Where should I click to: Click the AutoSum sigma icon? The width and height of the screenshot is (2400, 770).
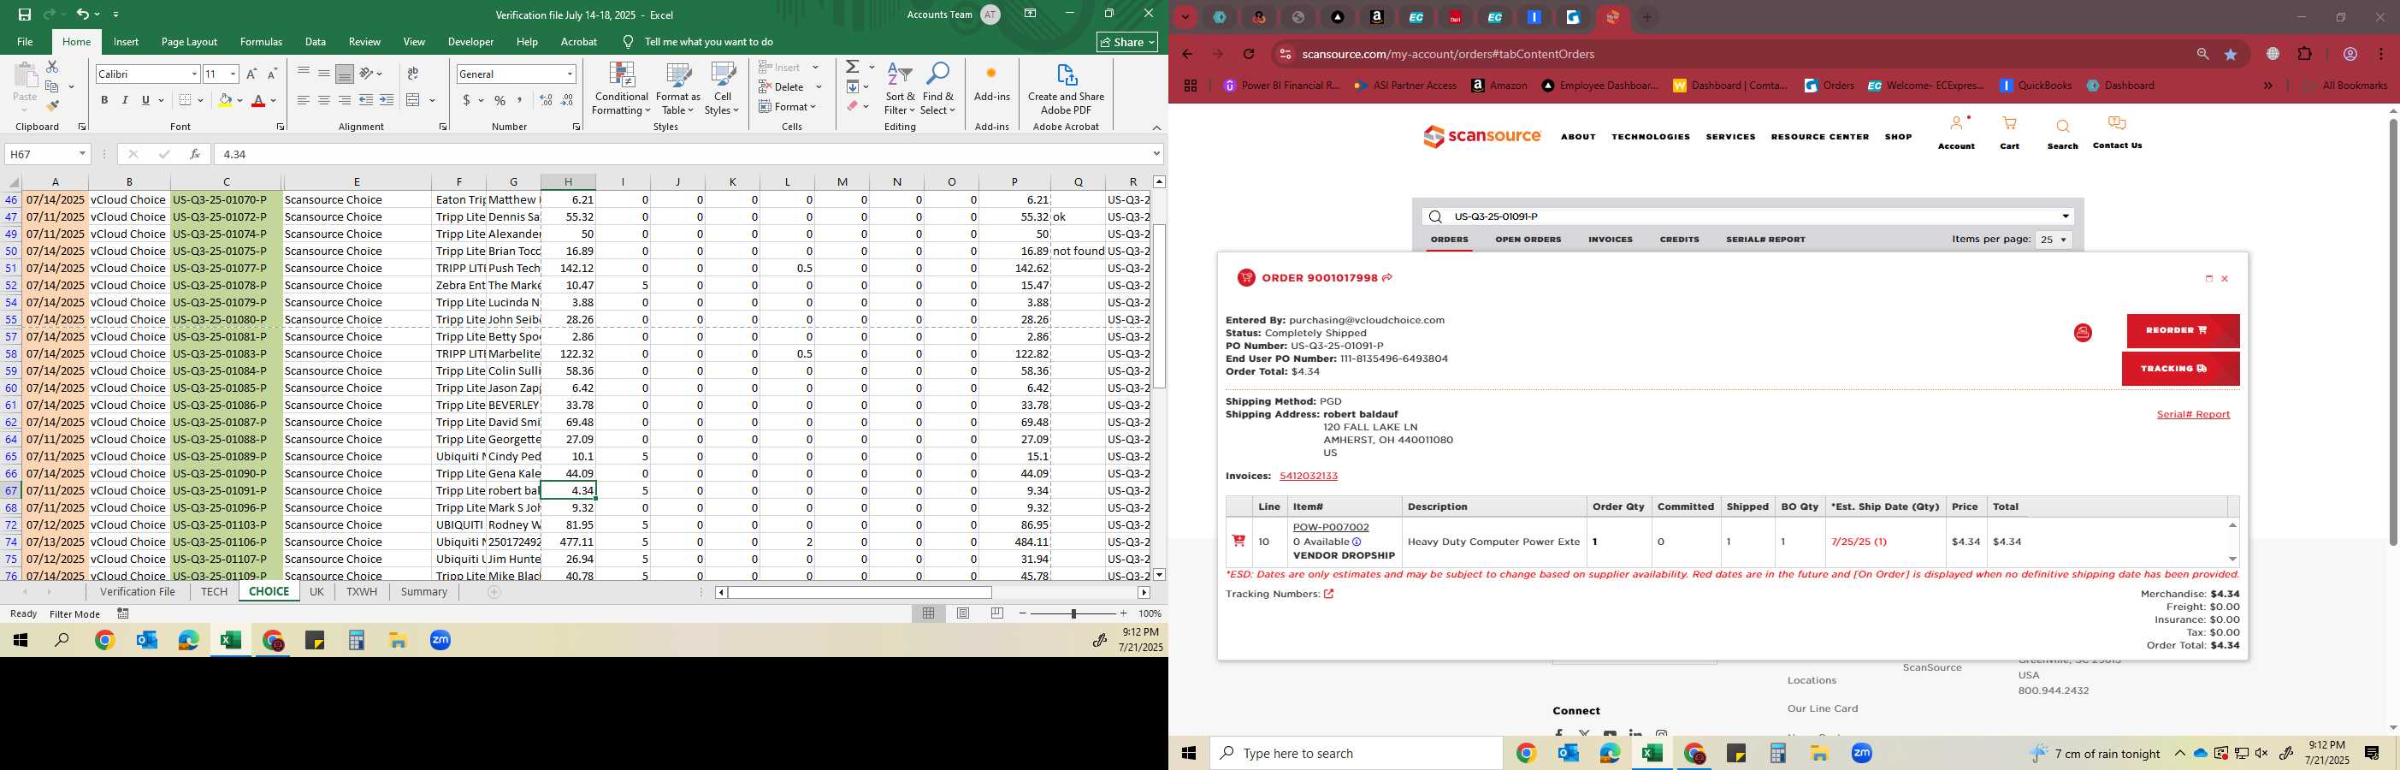pos(852,67)
